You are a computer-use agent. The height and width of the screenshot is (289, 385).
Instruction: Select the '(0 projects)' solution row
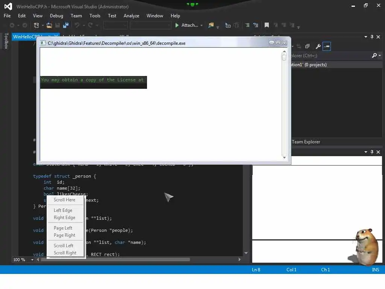[x=336, y=65]
